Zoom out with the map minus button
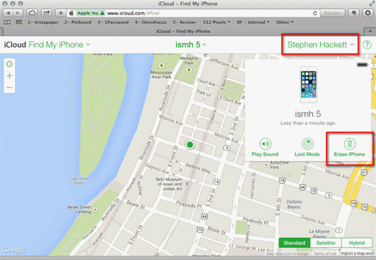This screenshot has width=376, height=260. (9, 88)
